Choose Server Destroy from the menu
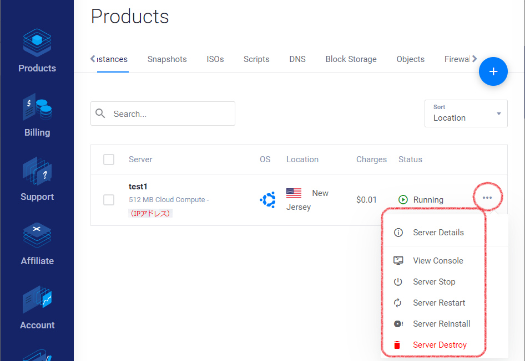The height and width of the screenshot is (361, 525). (x=440, y=344)
